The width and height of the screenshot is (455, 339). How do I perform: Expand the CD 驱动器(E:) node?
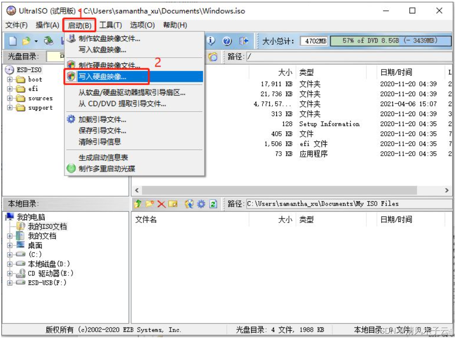pos(10,273)
